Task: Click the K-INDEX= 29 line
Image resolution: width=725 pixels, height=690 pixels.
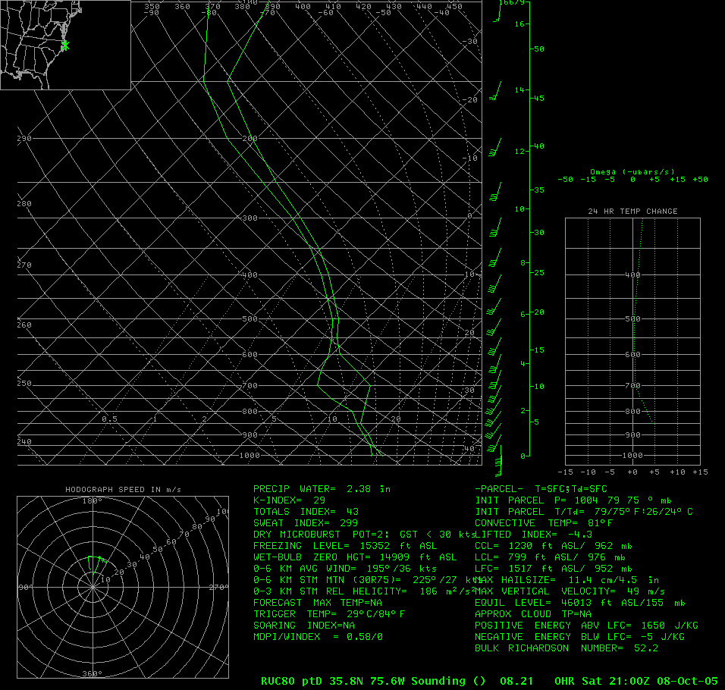Action: coord(289,500)
